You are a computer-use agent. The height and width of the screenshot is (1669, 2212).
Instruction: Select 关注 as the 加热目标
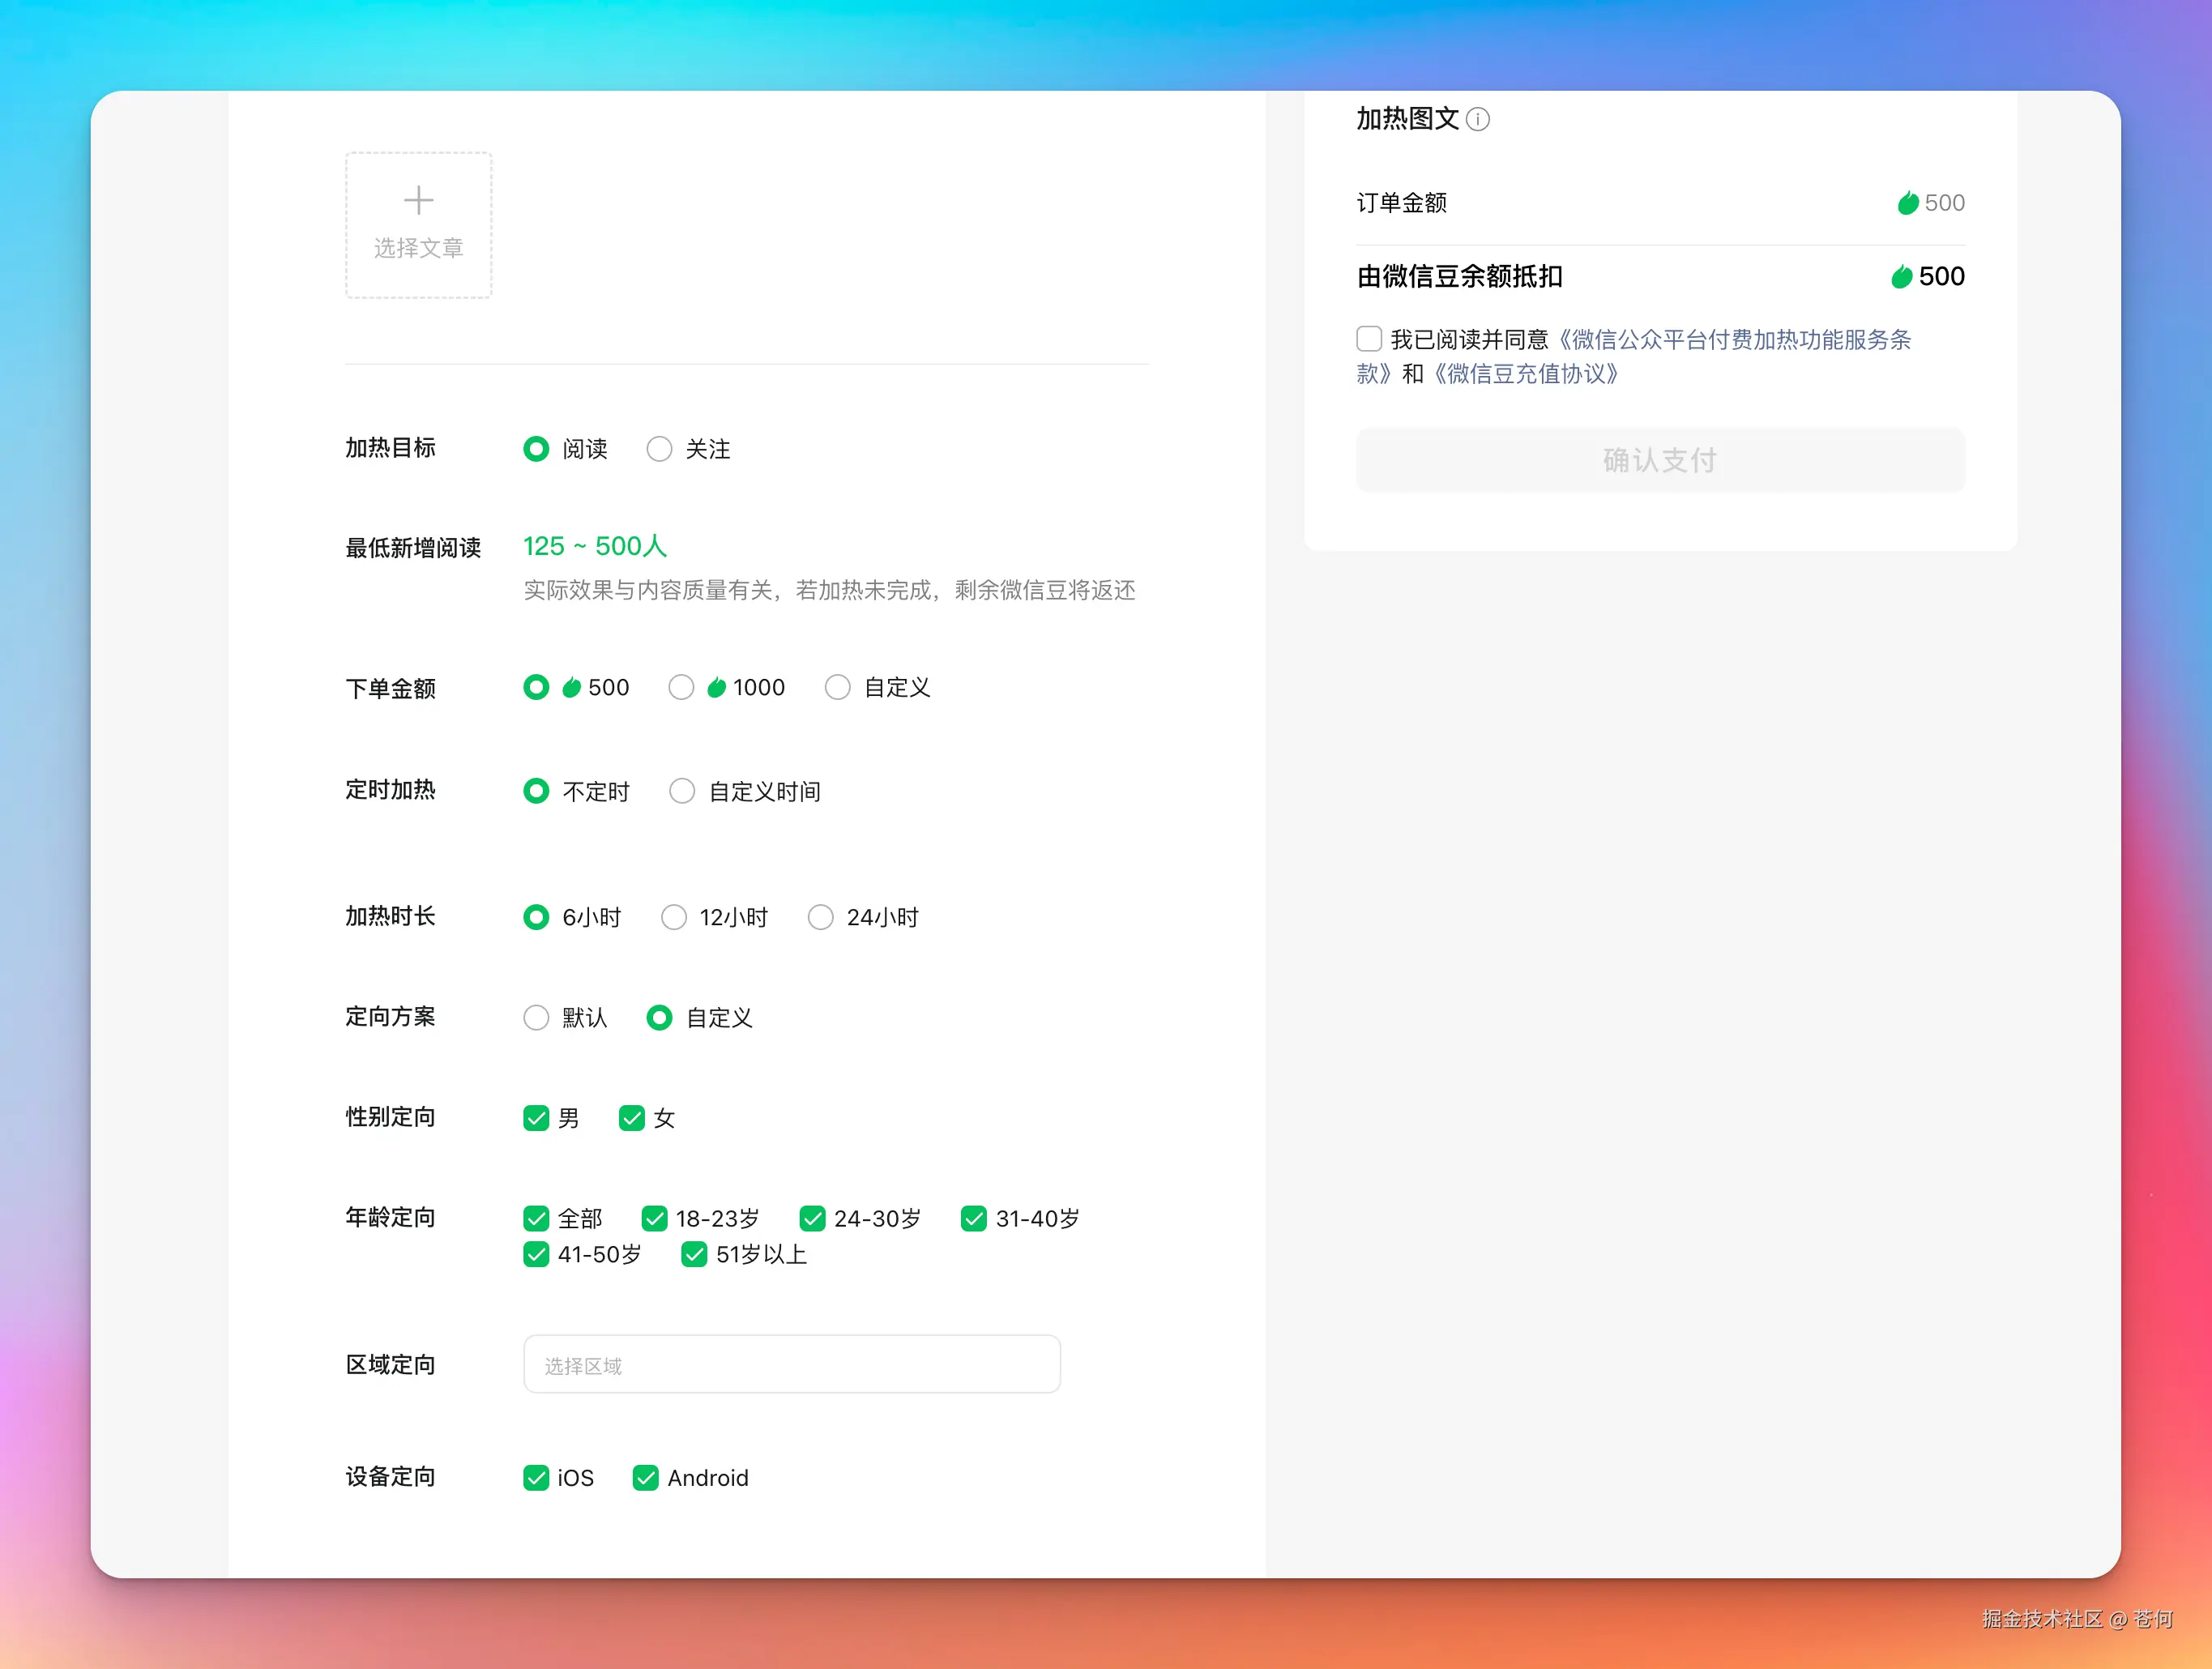tap(659, 449)
